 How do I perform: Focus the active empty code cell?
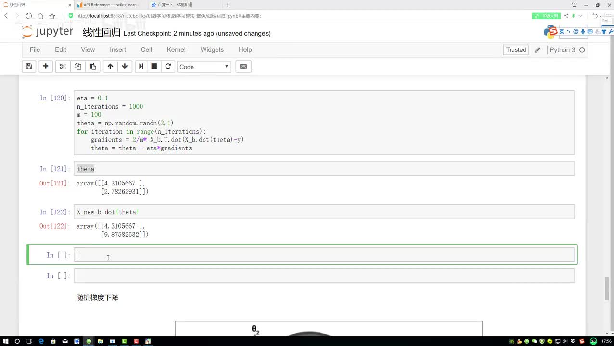tap(324, 255)
